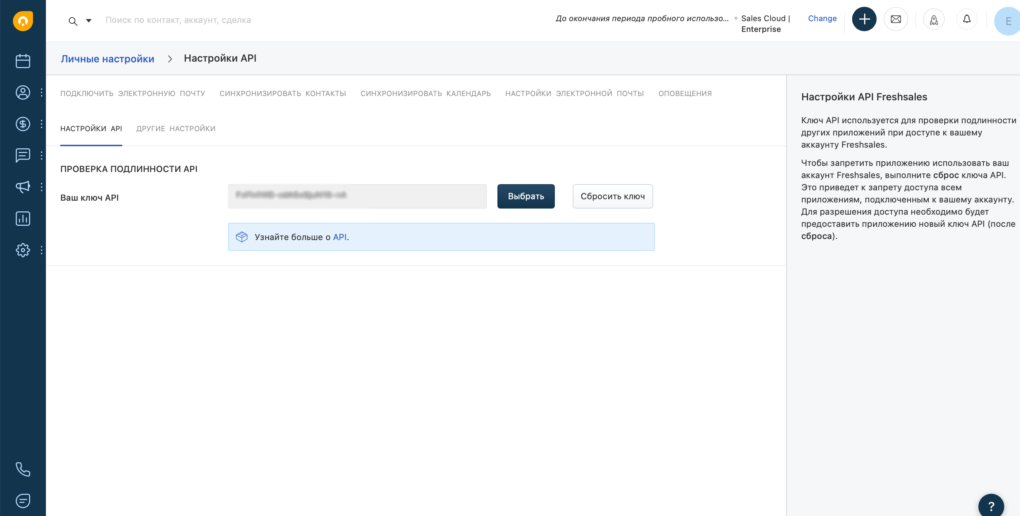Expand the Deals submenu dots

point(42,124)
